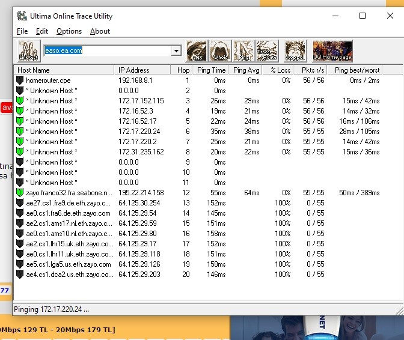Select the ae0.cs1.fra6.de.eth.zayo.com host name
404x340 pixels.
point(68,213)
